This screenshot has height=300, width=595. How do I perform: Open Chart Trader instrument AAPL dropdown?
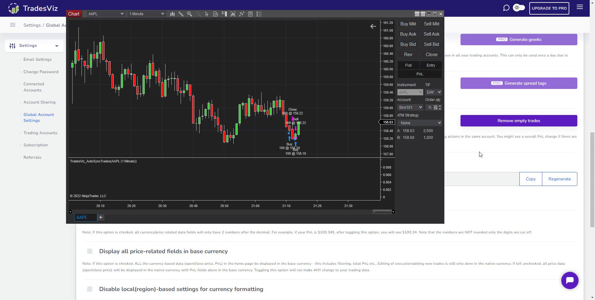tap(410, 92)
